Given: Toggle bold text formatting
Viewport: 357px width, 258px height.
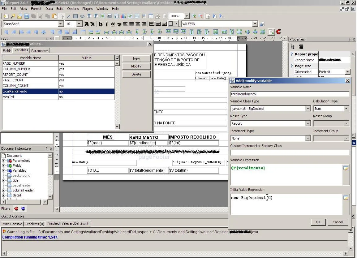Looking at the screenshot, I should [x=101, y=24].
